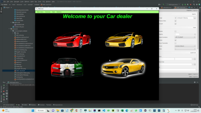Switch to sellertable.fxml editor tab
This screenshot has width=201, height=113.
(x=167, y=8)
